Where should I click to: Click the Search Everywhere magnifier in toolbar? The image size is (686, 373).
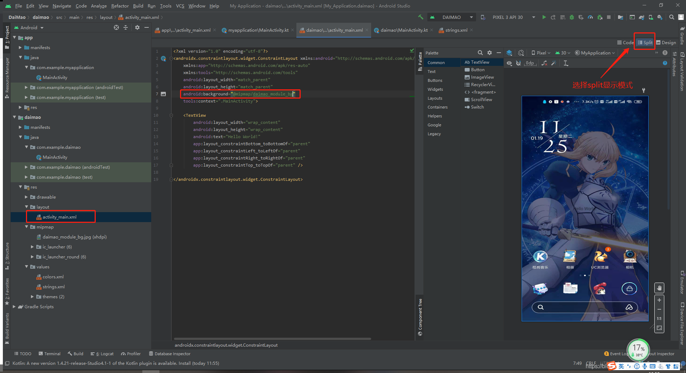[672, 17]
